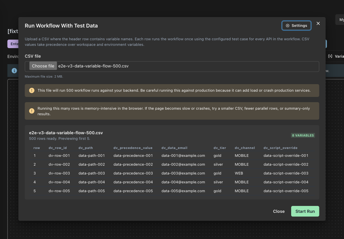Click the dv_script_override column header
The image size is (344, 239).
point(280,148)
